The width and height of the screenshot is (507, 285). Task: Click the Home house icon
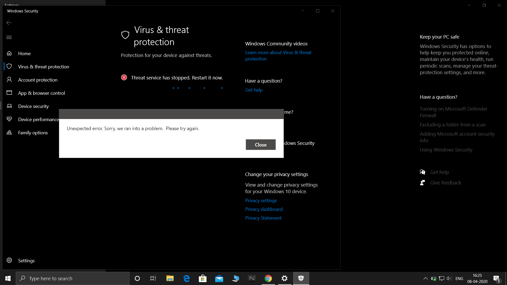click(9, 53)
